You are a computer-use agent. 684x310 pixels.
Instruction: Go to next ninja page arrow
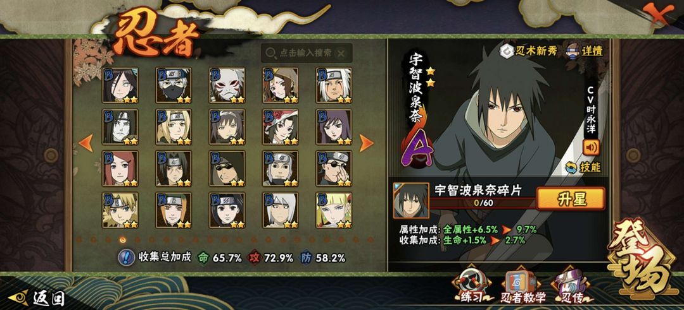click(x=366, y=143)
